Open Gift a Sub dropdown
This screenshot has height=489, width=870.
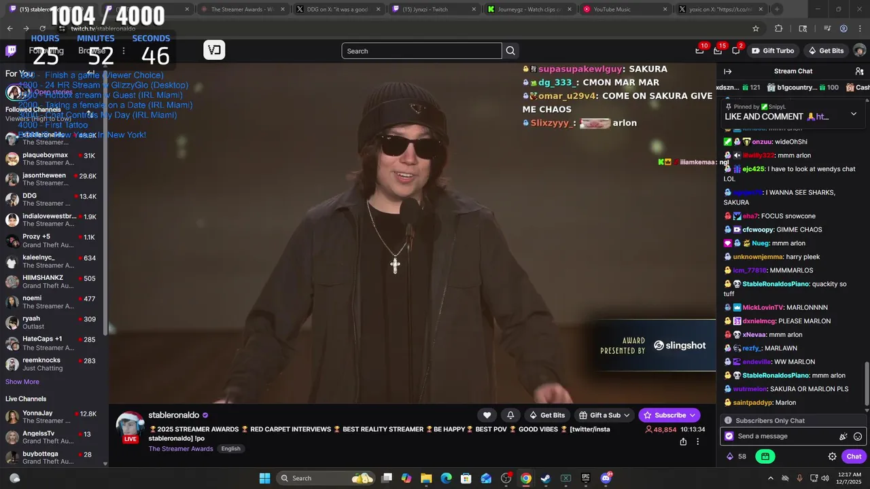point(605,415)
